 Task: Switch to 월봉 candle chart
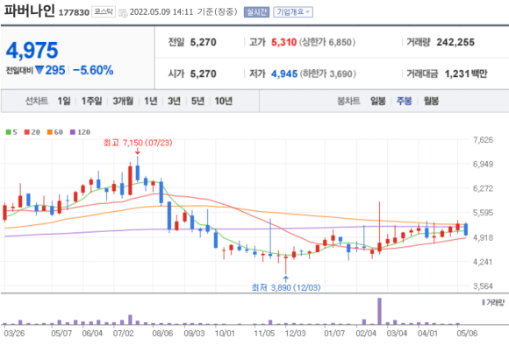coord(431,101)
